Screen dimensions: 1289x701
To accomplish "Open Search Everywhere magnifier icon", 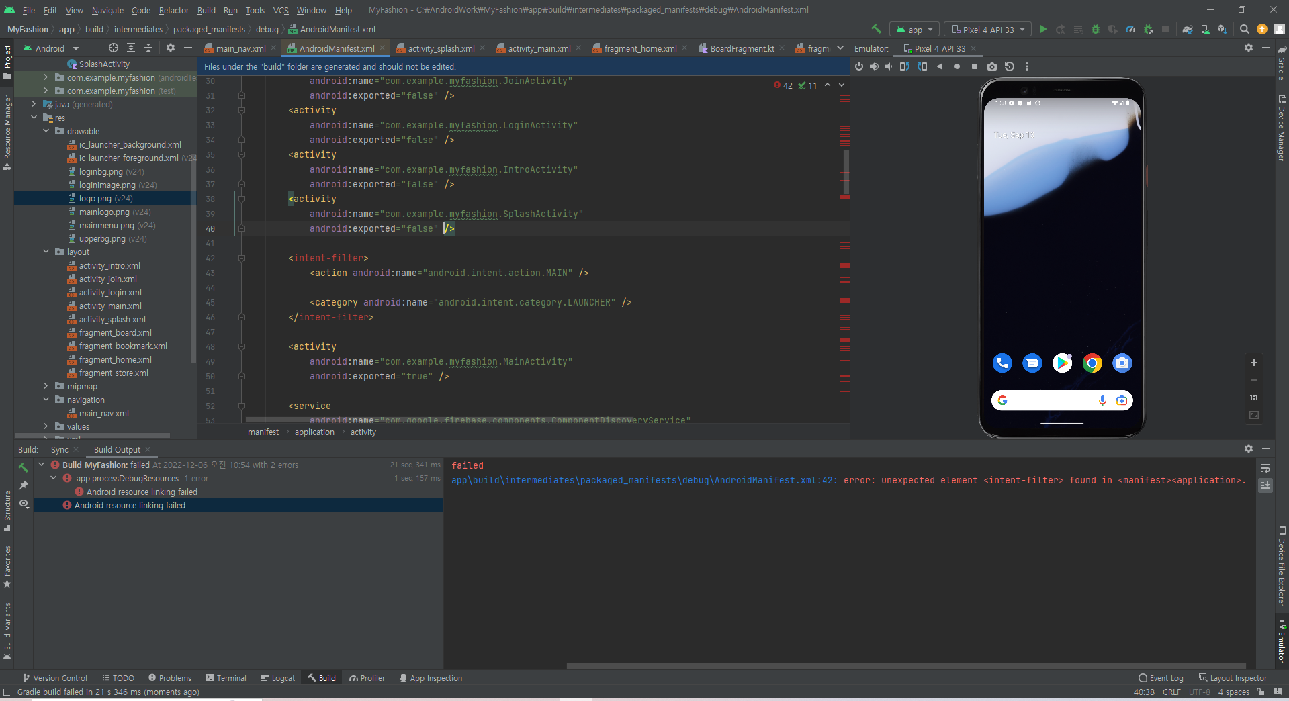I will pyautogui.click(x=1244, y=30).
